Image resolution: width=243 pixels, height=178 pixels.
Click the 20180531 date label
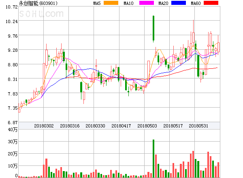(198, 126)
